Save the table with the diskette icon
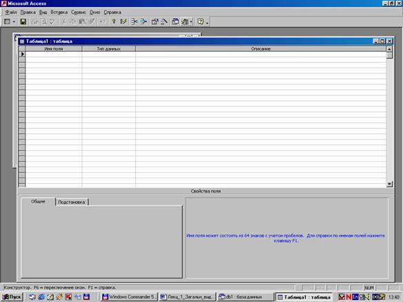This screenshot has width=403, height=302. click(x=23, y=21)
